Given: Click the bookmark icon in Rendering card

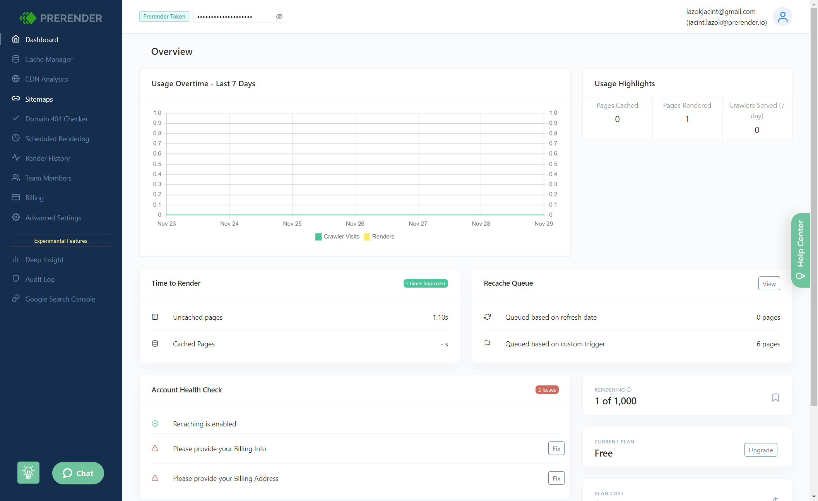Looking at the screenshot, I should [775, 398].
